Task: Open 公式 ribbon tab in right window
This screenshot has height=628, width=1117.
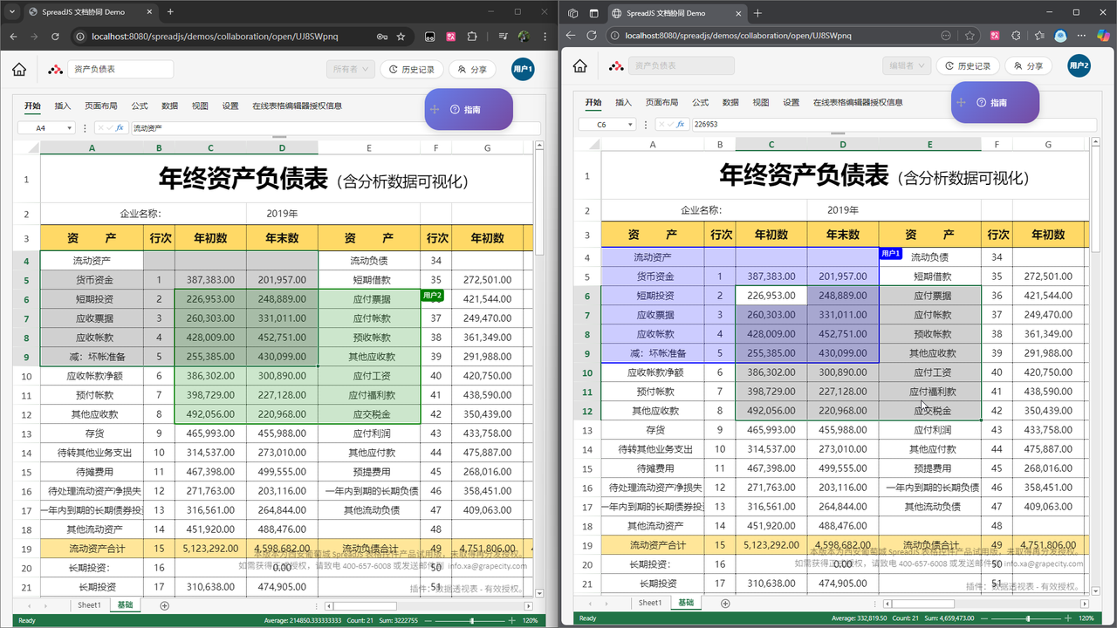Action: click(x=701, y=102)
